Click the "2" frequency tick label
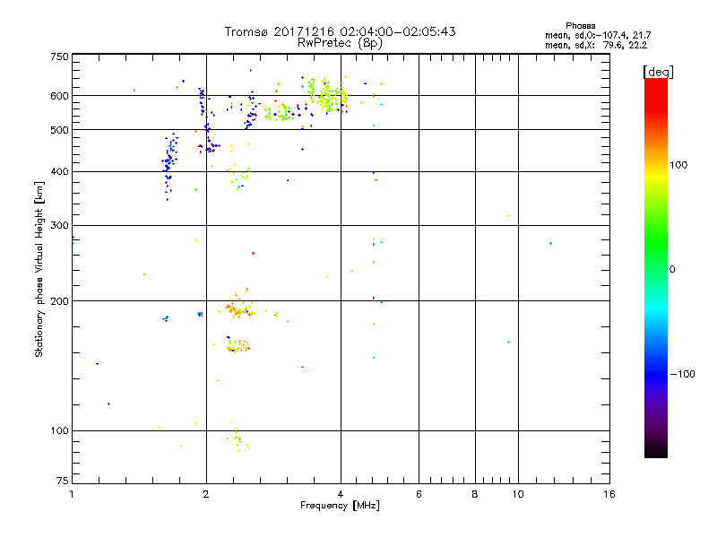 point(206,494)
